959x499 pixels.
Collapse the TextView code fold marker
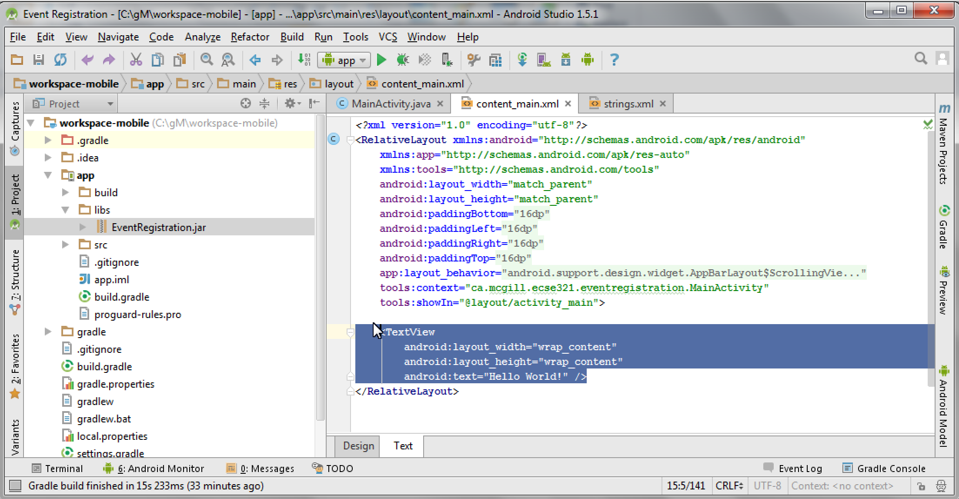tap(350, 332)
